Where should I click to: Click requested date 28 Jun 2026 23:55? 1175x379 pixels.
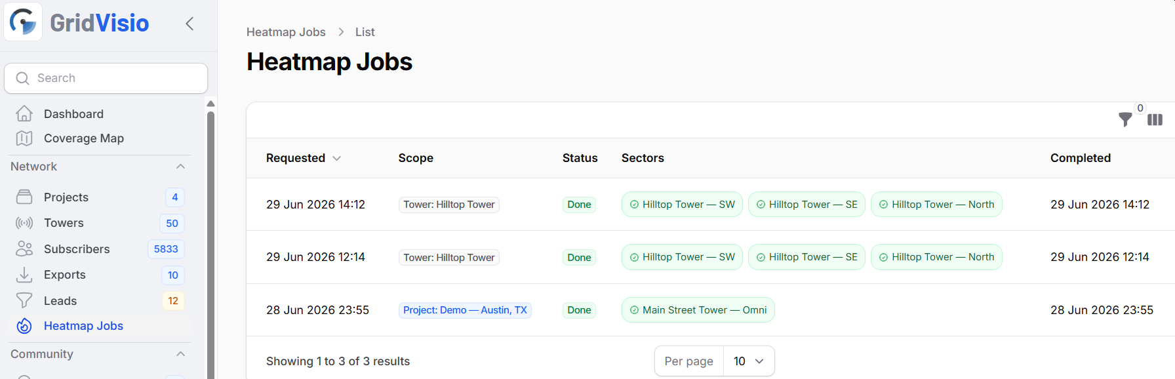tap(317, 310)
